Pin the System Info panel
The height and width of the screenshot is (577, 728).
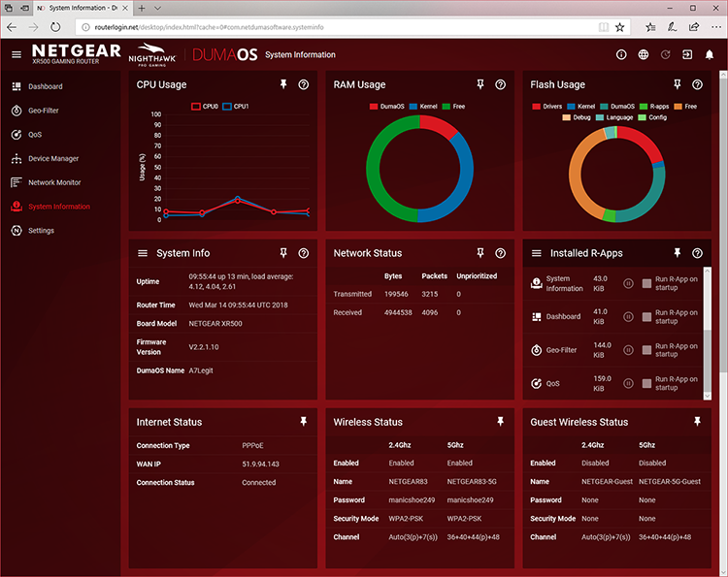(x=283, y=253)
